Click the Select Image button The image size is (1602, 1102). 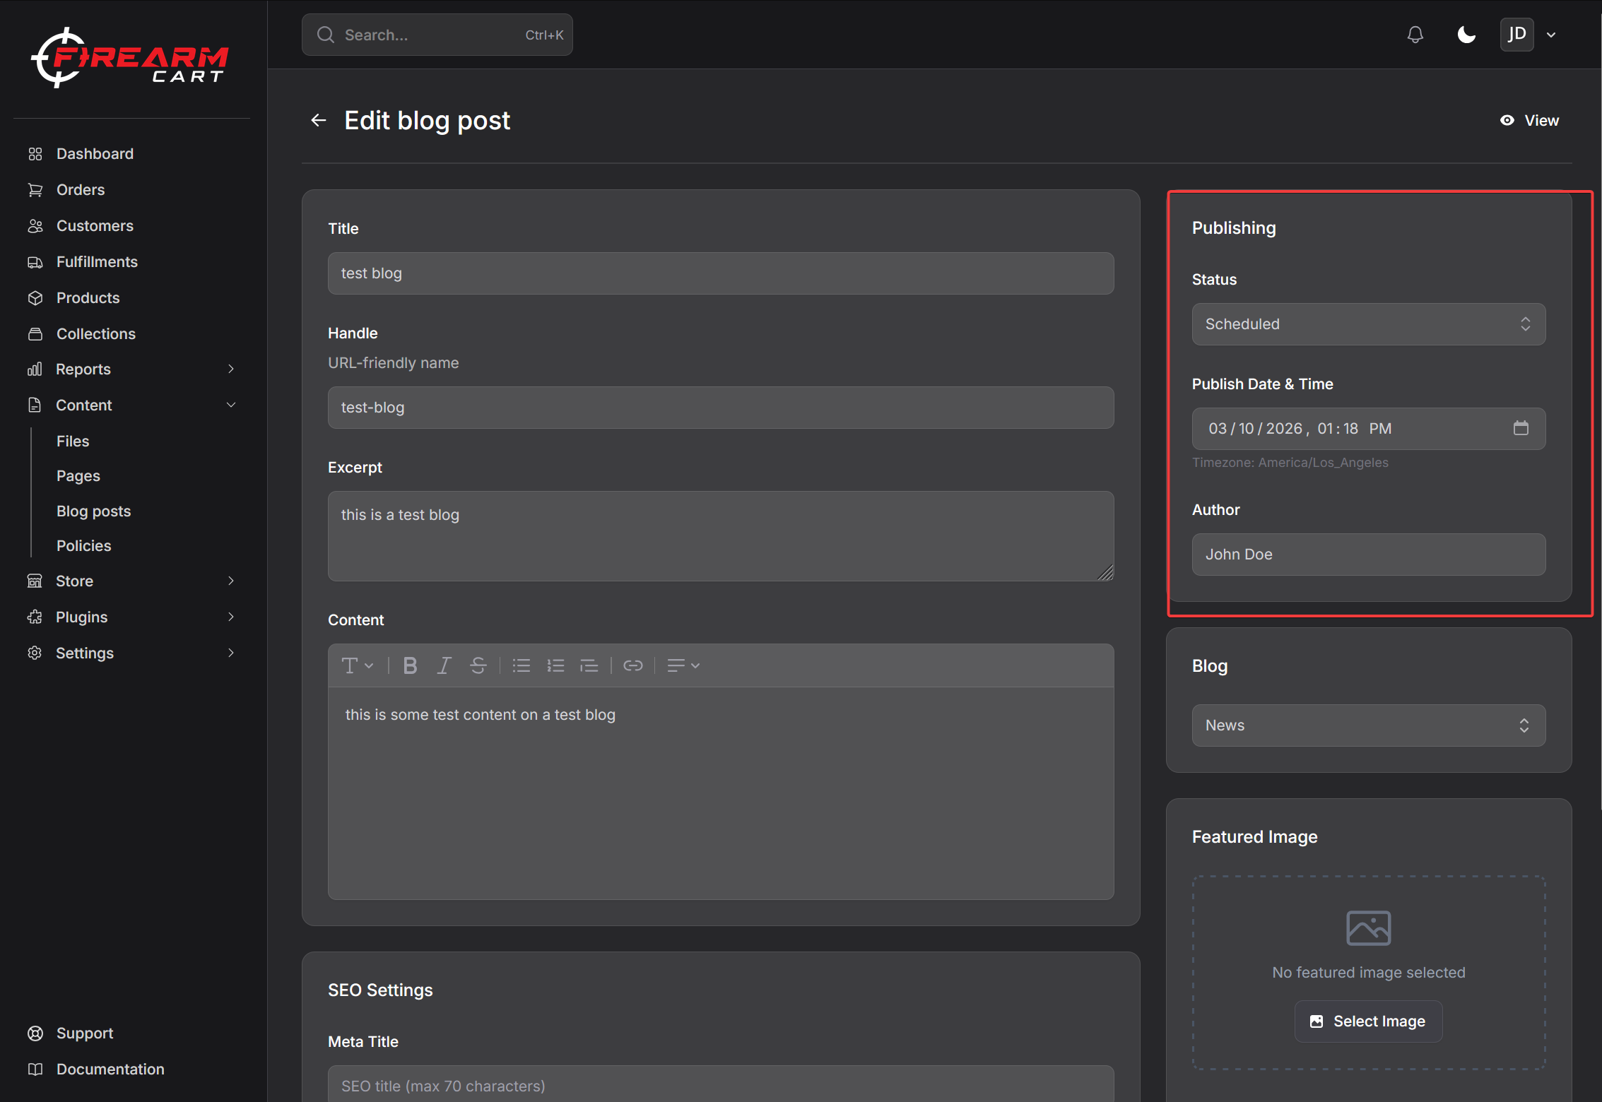tap(1368, 1021)
